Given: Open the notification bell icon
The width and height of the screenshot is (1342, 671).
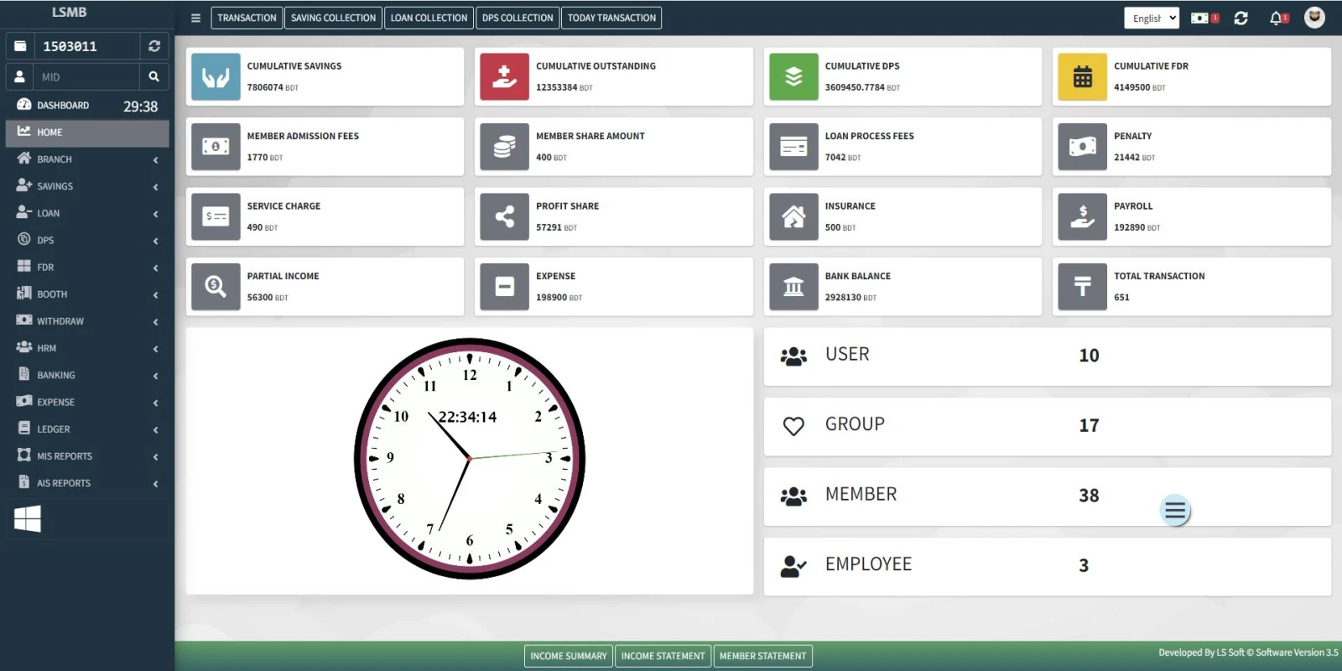Looking at the screenshot, I should (x=1277, y=18).
